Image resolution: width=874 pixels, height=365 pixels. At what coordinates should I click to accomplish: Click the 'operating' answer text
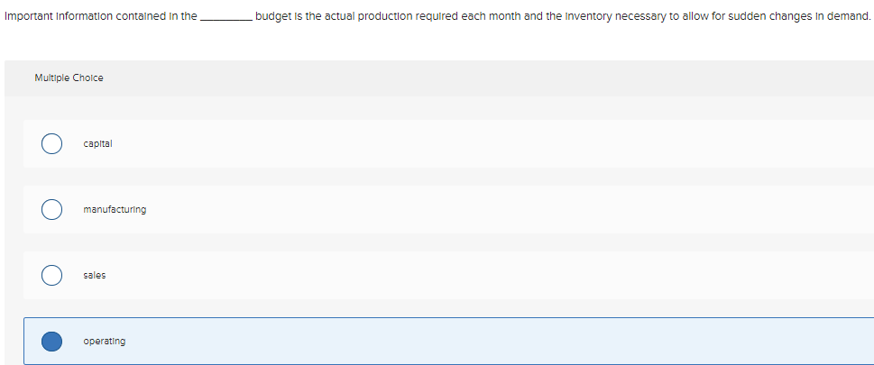105,341
